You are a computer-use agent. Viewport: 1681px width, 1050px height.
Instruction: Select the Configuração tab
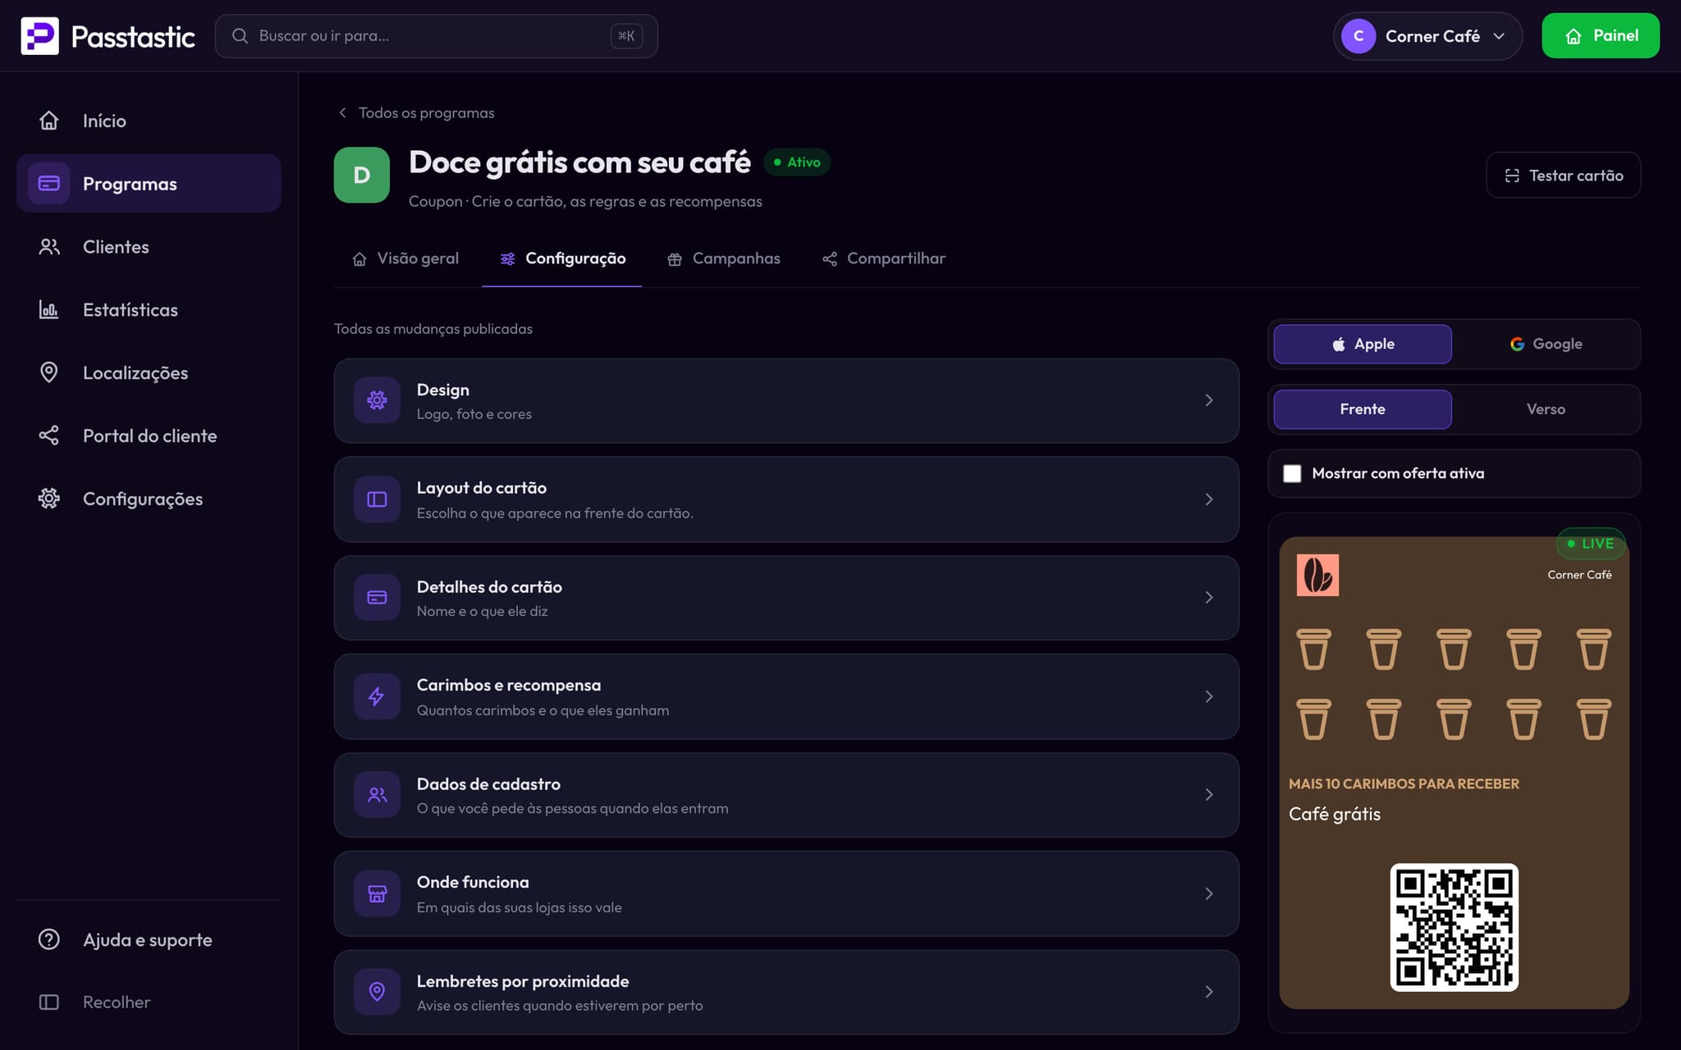[562, 258]
